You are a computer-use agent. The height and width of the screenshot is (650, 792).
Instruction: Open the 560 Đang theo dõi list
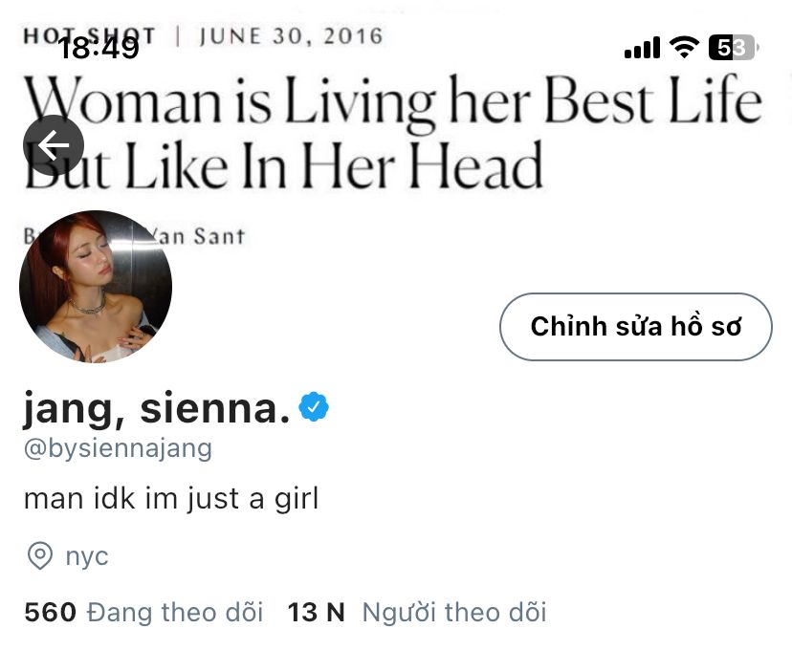(143, 612)
